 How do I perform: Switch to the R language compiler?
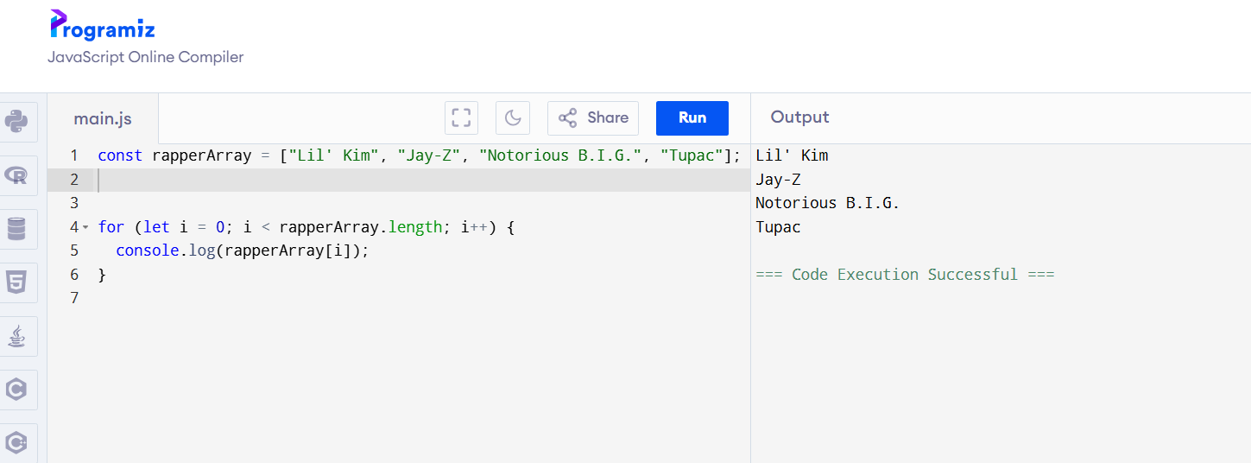coord(16,175)
